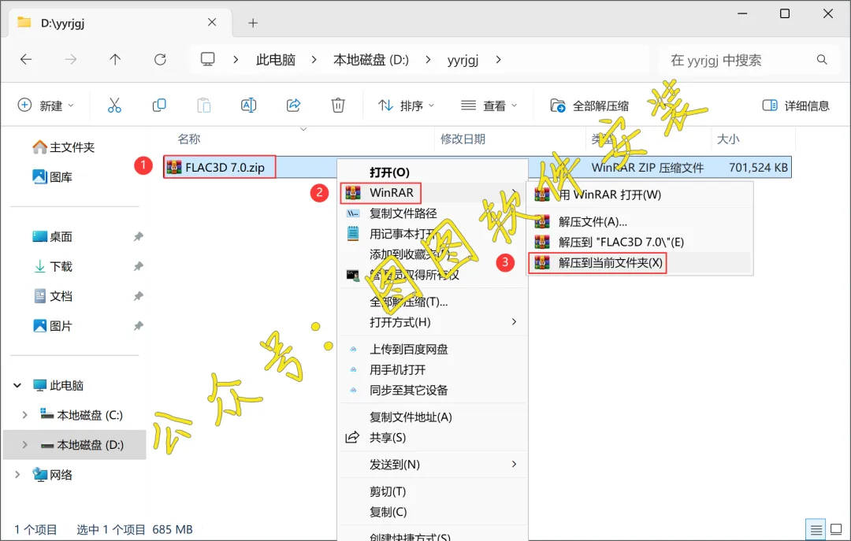Click 全部解压缩 extract all button
The height and width of the screenshot is (541, 851).
pyautogui.click(x=589, y=106)
